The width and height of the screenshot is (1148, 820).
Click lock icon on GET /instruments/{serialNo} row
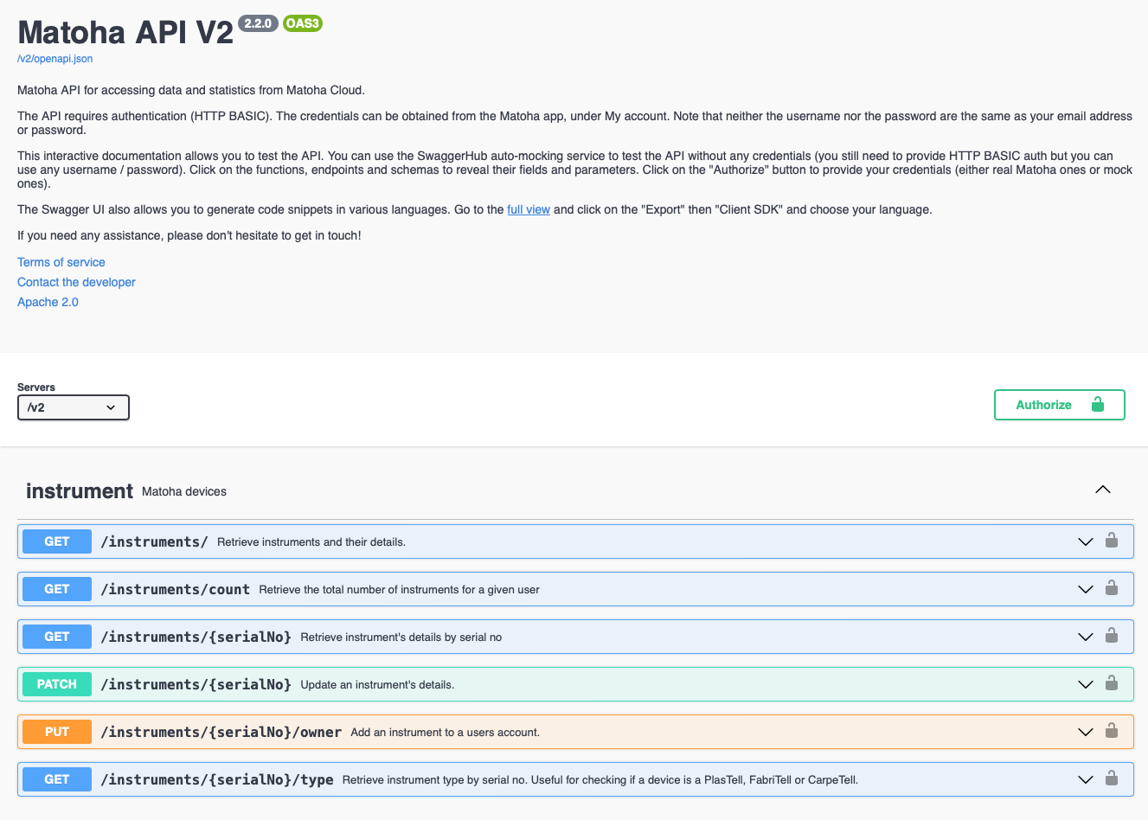pos(1112,637)
